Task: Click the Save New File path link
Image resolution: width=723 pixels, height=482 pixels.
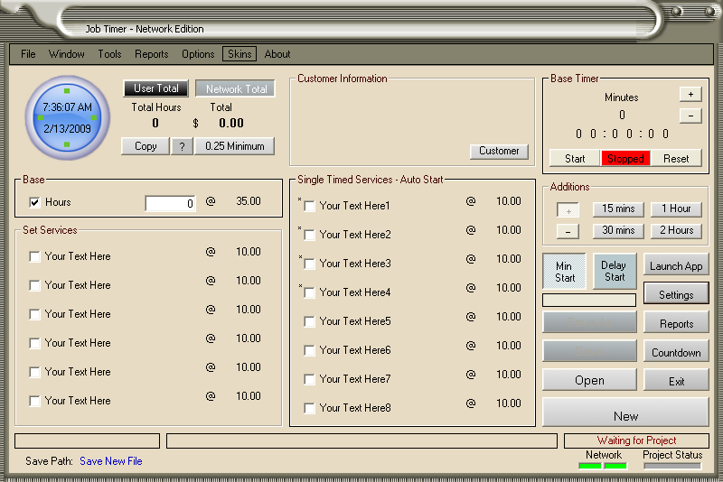Action: pyautogui.click(x=110, y=461)
